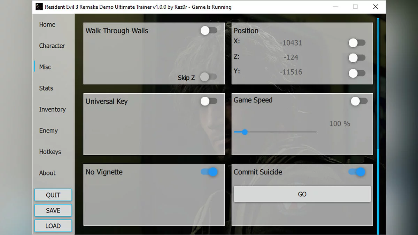Open the Hotkeys tab
Viewport: 418px width, 235px height.
pyautogui.click(x=50, y=152)
